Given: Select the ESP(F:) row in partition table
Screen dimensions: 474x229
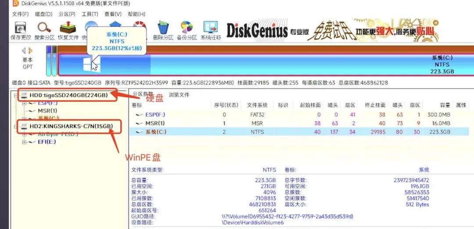Looking at the screenshot, I should (x=299, y=115).
